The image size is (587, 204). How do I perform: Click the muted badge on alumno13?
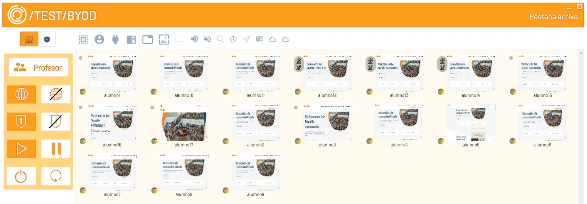pos(371,64)
